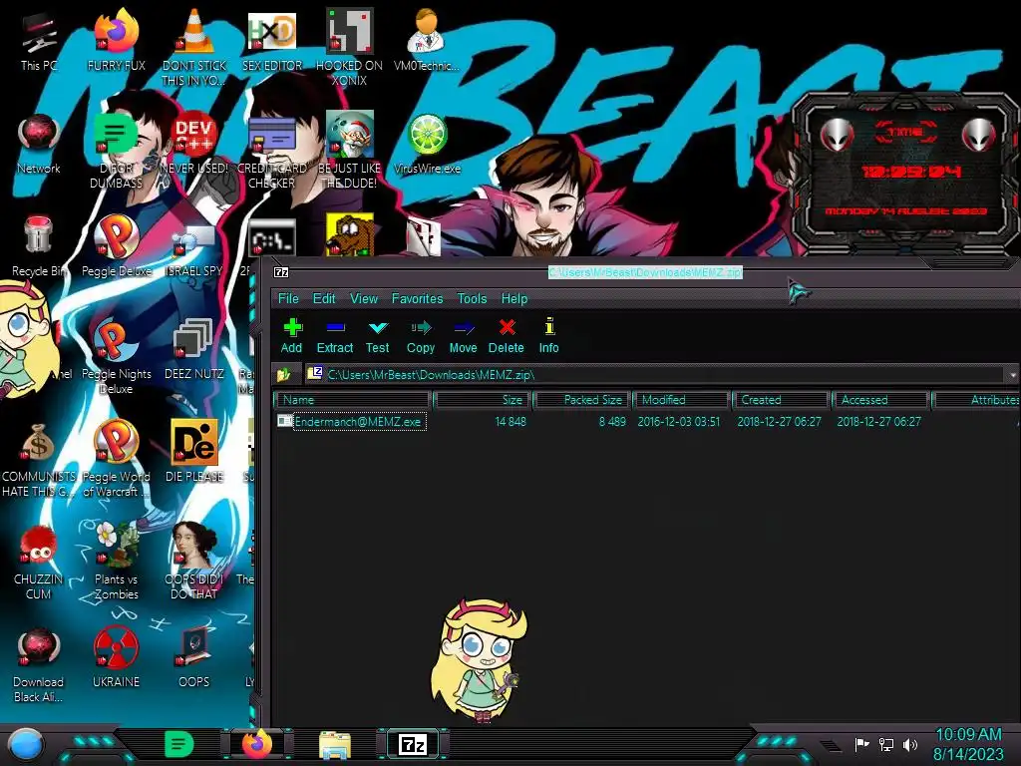Open the volume speaker tray icon
The height and width of the screenshot is (766, 1021).
tap(910, 744)
